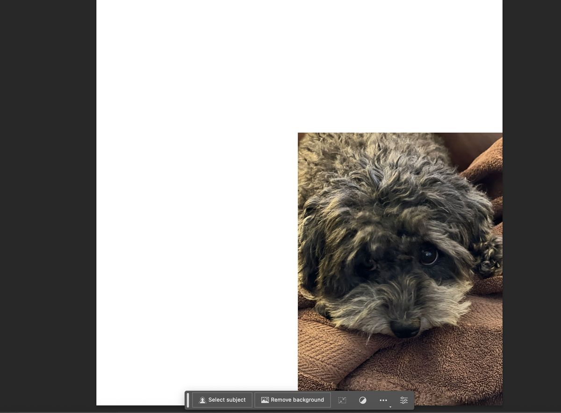Click the Select subject button
561x413 pixels.
tap(222, 400)
